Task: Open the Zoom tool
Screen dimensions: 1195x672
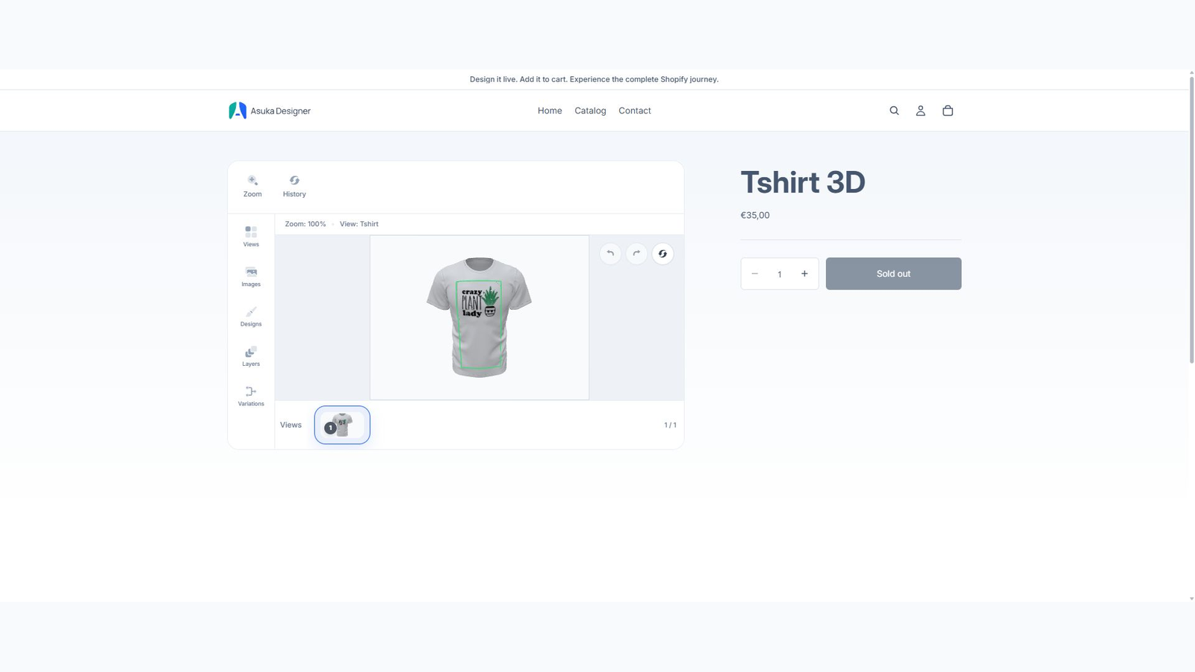Action: (x=252, y=186)
